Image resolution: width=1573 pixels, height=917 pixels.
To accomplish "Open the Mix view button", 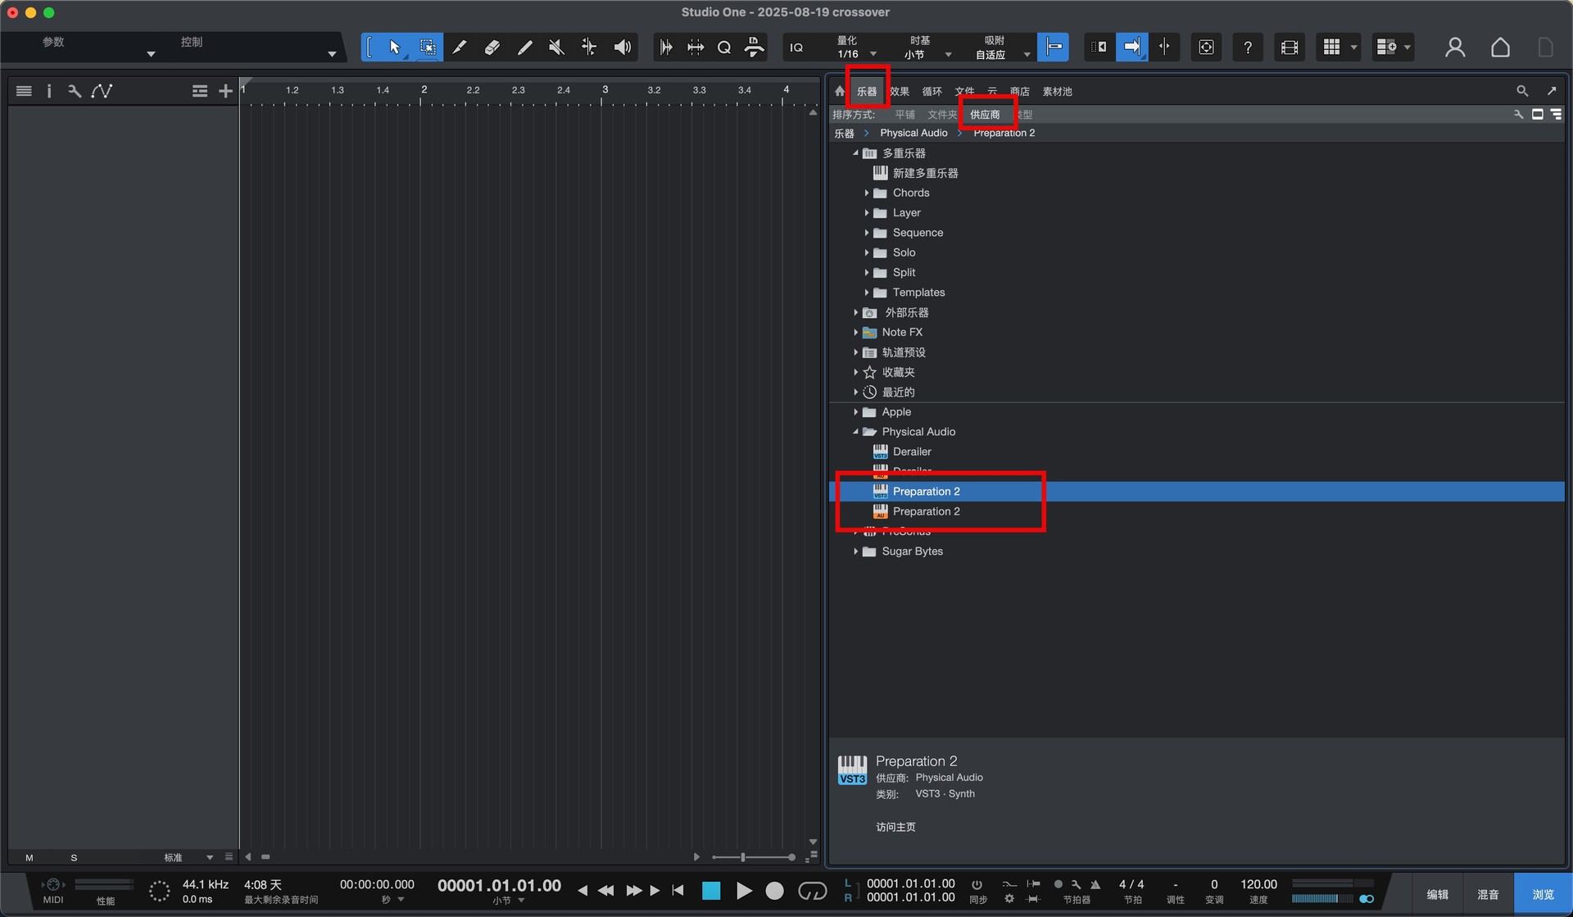I will [x=1488, y=894].
